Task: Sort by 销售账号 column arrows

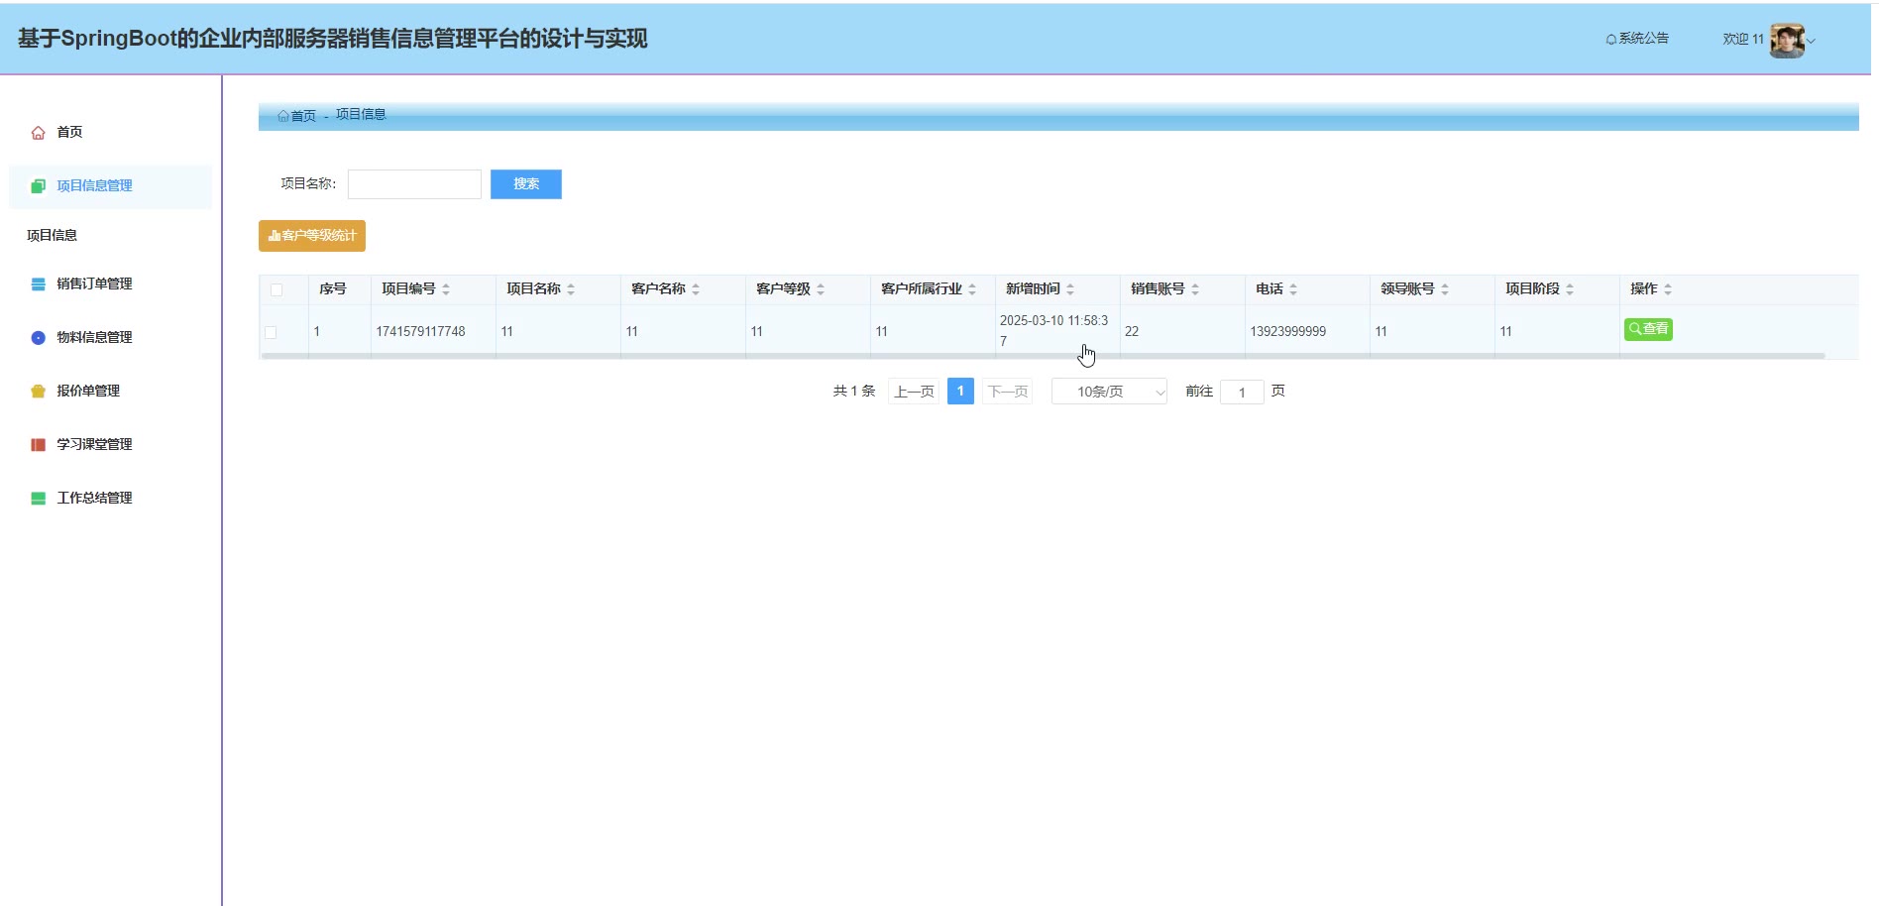Action: 1195,289
